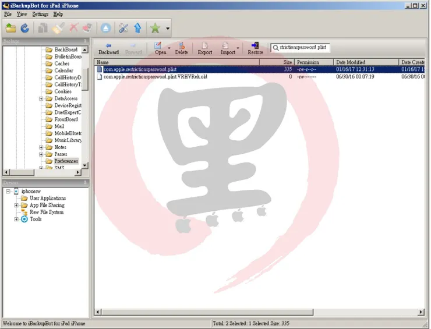Select the BulletinBoard folder in tree

tap(68, 56)
